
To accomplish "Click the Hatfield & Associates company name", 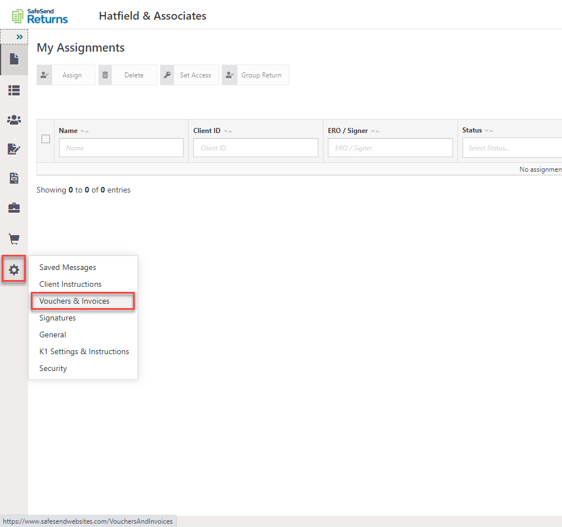I will coord(153,16).
